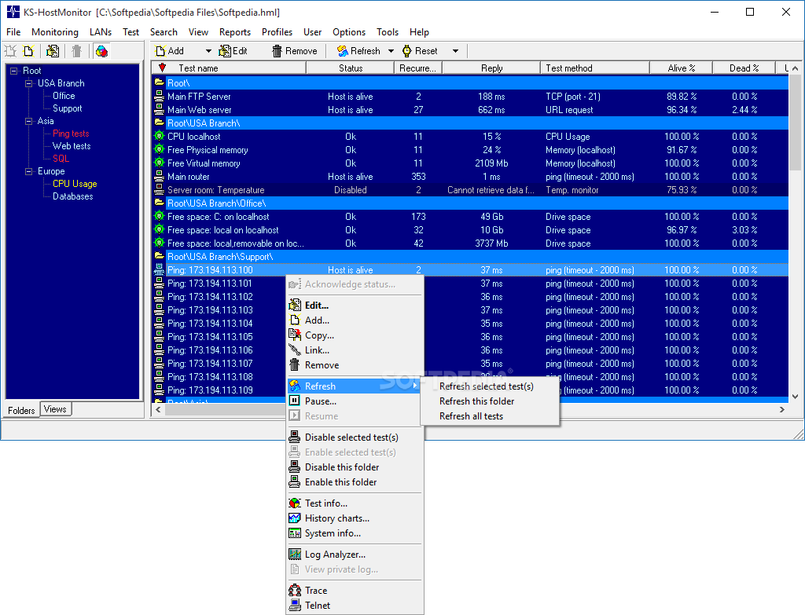Click the Pause... context menu icon
Viewport: 805px width, 615px height.
pyautogui.click(x=295, y=401)
